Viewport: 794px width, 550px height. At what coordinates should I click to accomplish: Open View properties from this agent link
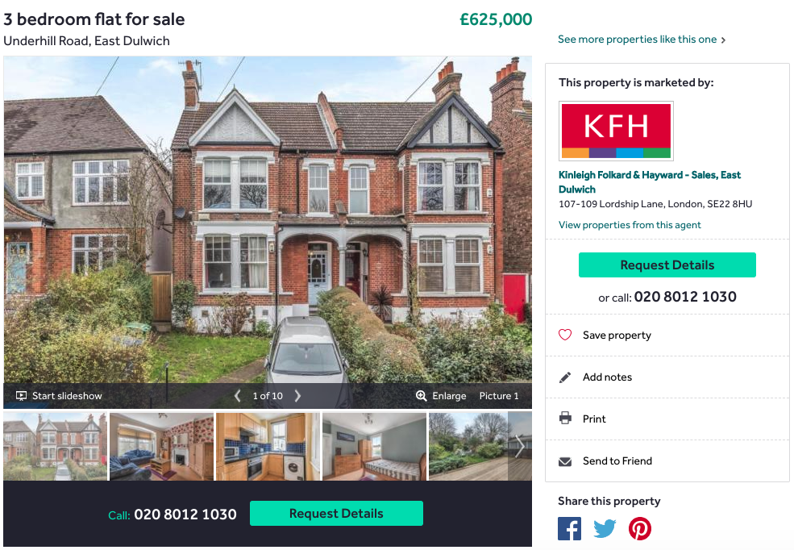(x=630, y=225)
